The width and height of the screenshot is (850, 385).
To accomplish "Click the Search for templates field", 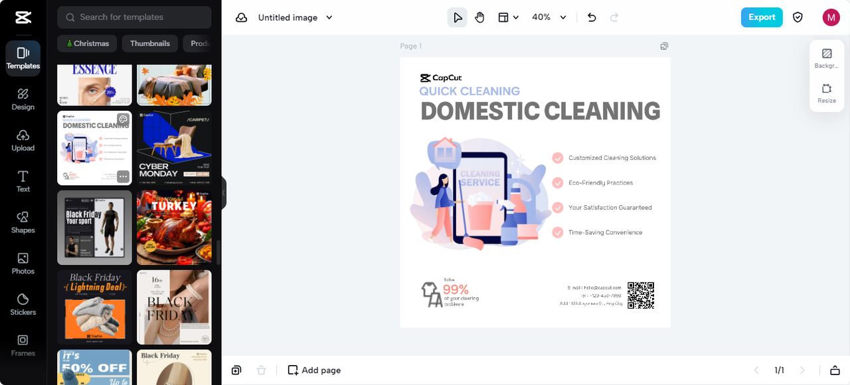I will click(x=134, y=17).
